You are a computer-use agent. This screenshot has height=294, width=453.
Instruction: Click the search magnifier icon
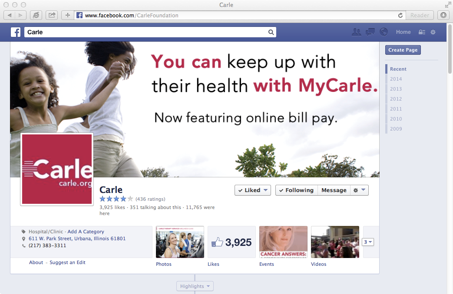click(271, 32)
